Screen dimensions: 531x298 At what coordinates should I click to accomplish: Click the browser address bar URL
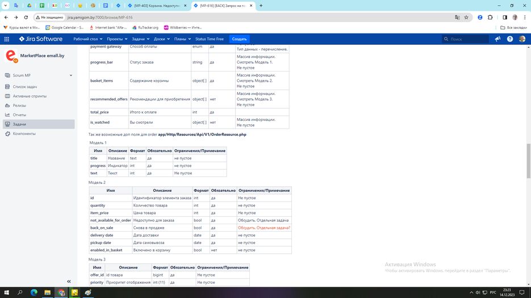[x=100, y=17]
